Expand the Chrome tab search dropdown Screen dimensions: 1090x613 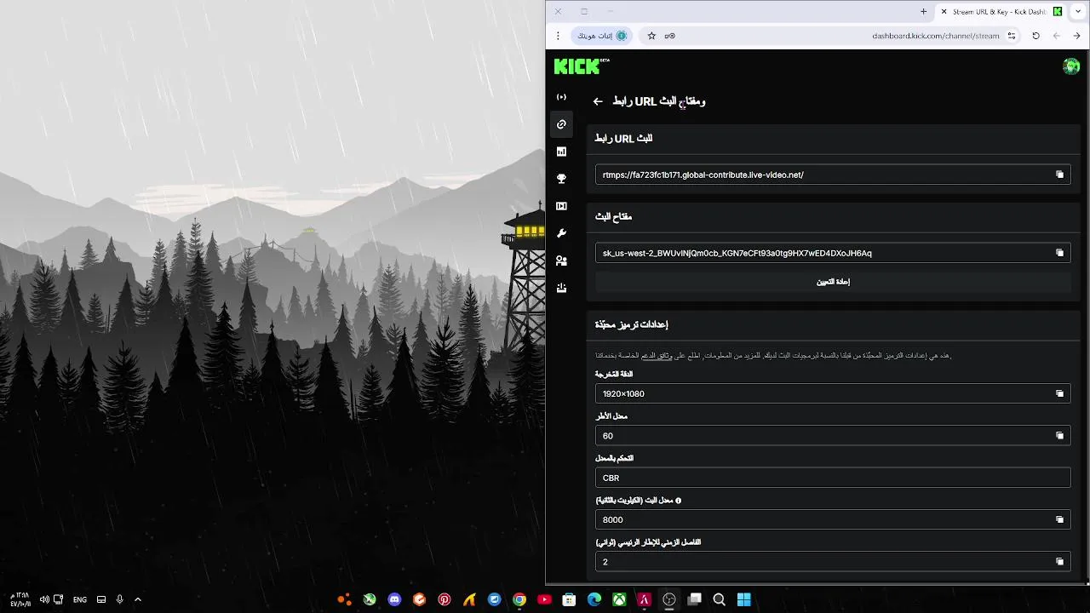click(1077, 12)
